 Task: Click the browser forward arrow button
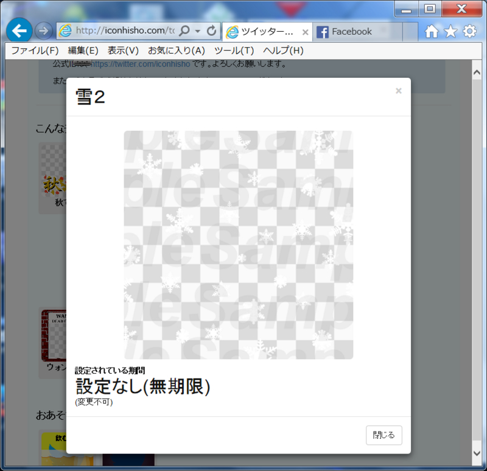coord(43,31)
